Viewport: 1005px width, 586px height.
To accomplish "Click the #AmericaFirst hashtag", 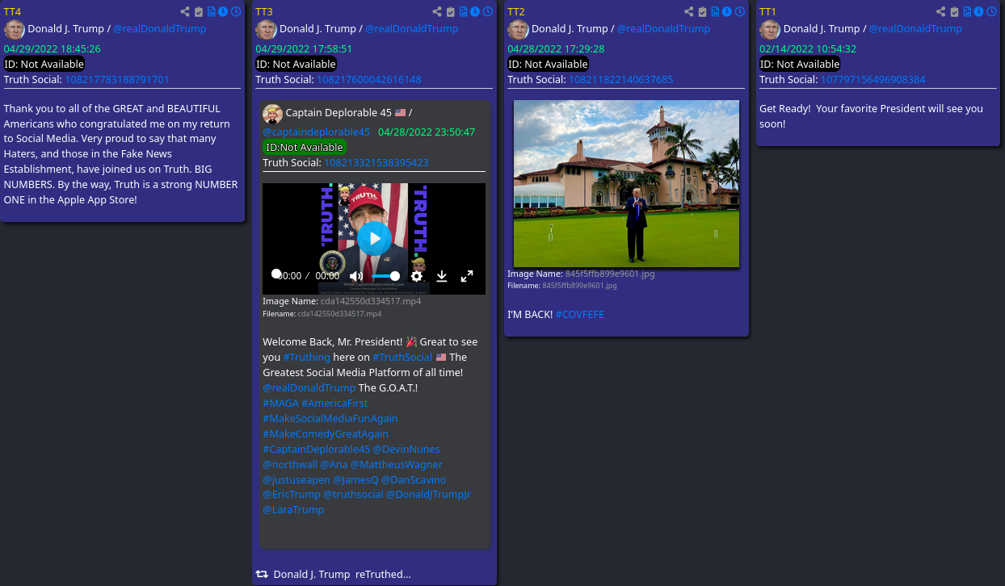I will [x=334, y=404].
